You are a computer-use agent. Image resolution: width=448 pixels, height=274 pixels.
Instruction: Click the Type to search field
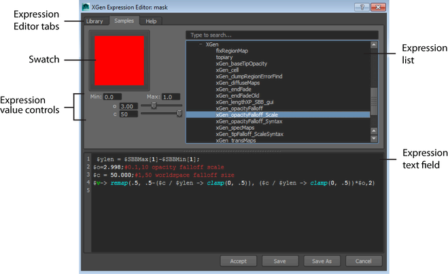[x=282, y=35]
